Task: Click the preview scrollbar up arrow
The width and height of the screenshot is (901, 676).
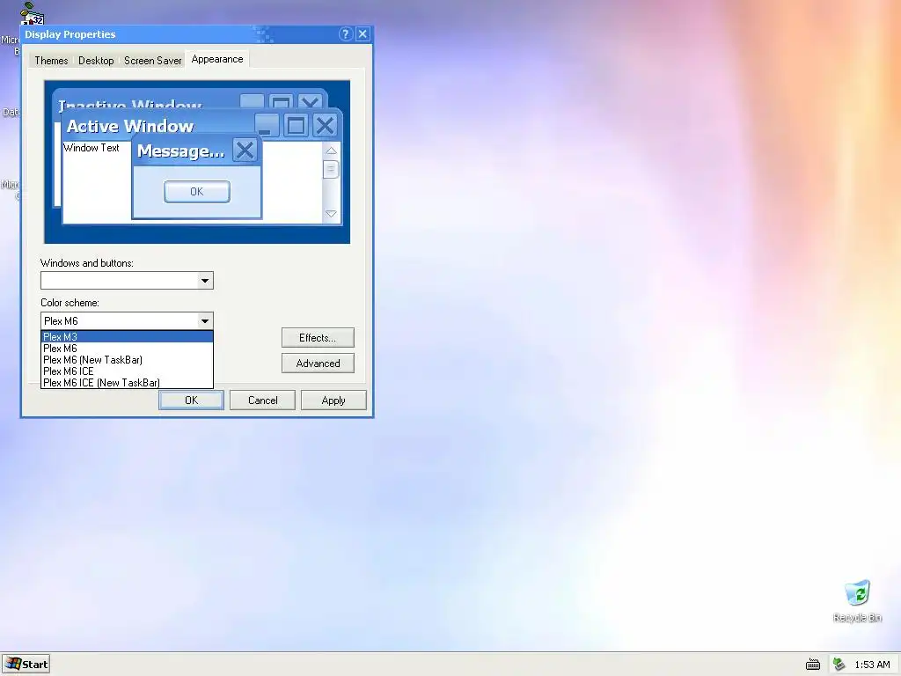Action: pos(331,151)
